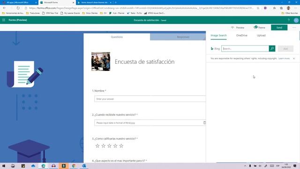Open My Learner Boards bookmark
The width and height of the screenshot is (300, 169).
[x=70, y=13]
